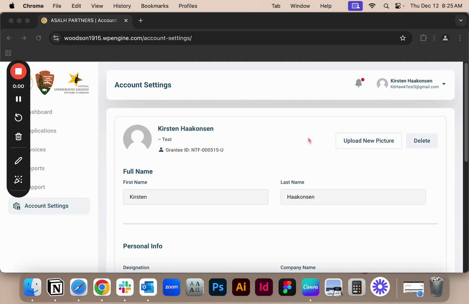This screenshot has width=469, height=304.
Task: Open the File menu
Action: tap(57, 6)
